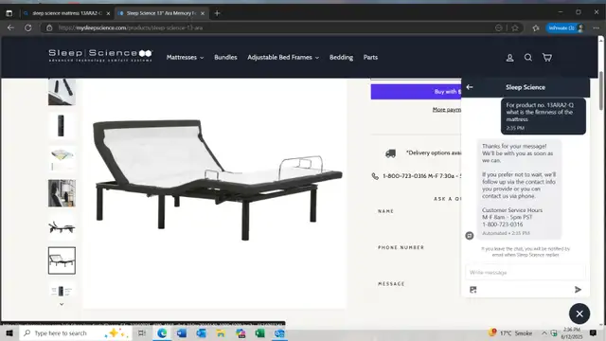The width and height of the screenshot is (606, 341).
Task: Go back using the chat panel arrow
Action: click(470, 87)
